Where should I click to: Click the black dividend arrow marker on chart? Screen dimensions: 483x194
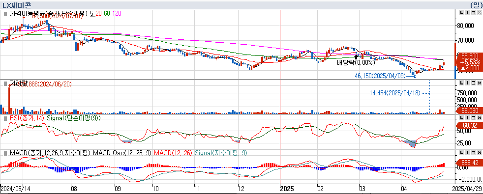click(x=357, y=56)
